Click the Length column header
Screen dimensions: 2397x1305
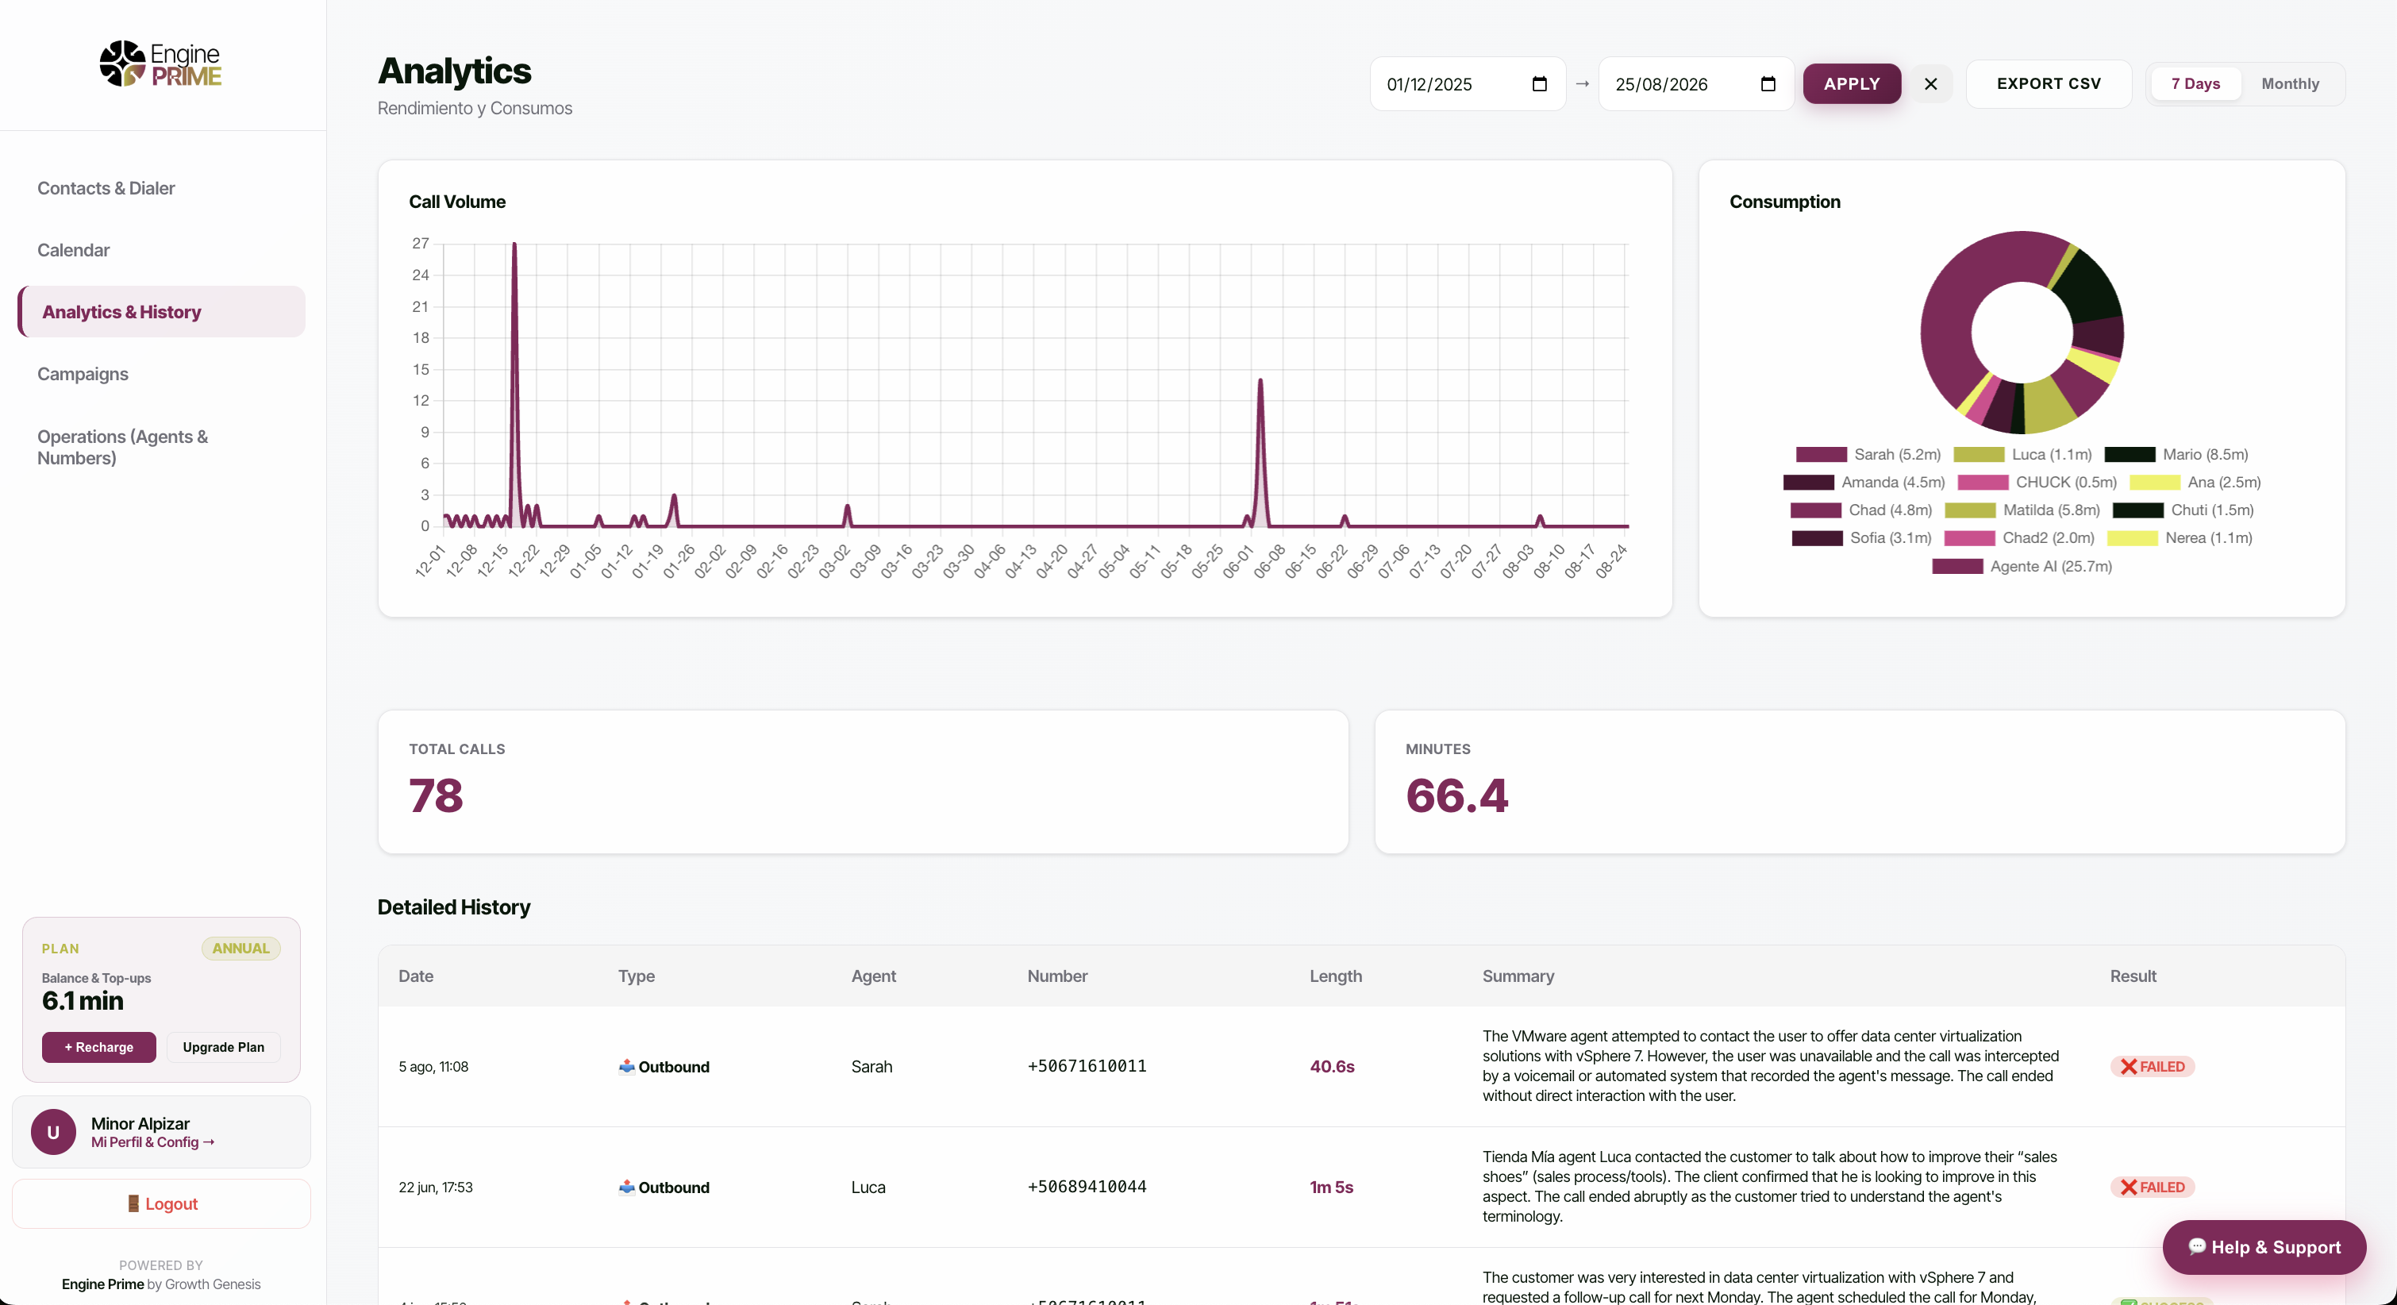click(1335, 976)
